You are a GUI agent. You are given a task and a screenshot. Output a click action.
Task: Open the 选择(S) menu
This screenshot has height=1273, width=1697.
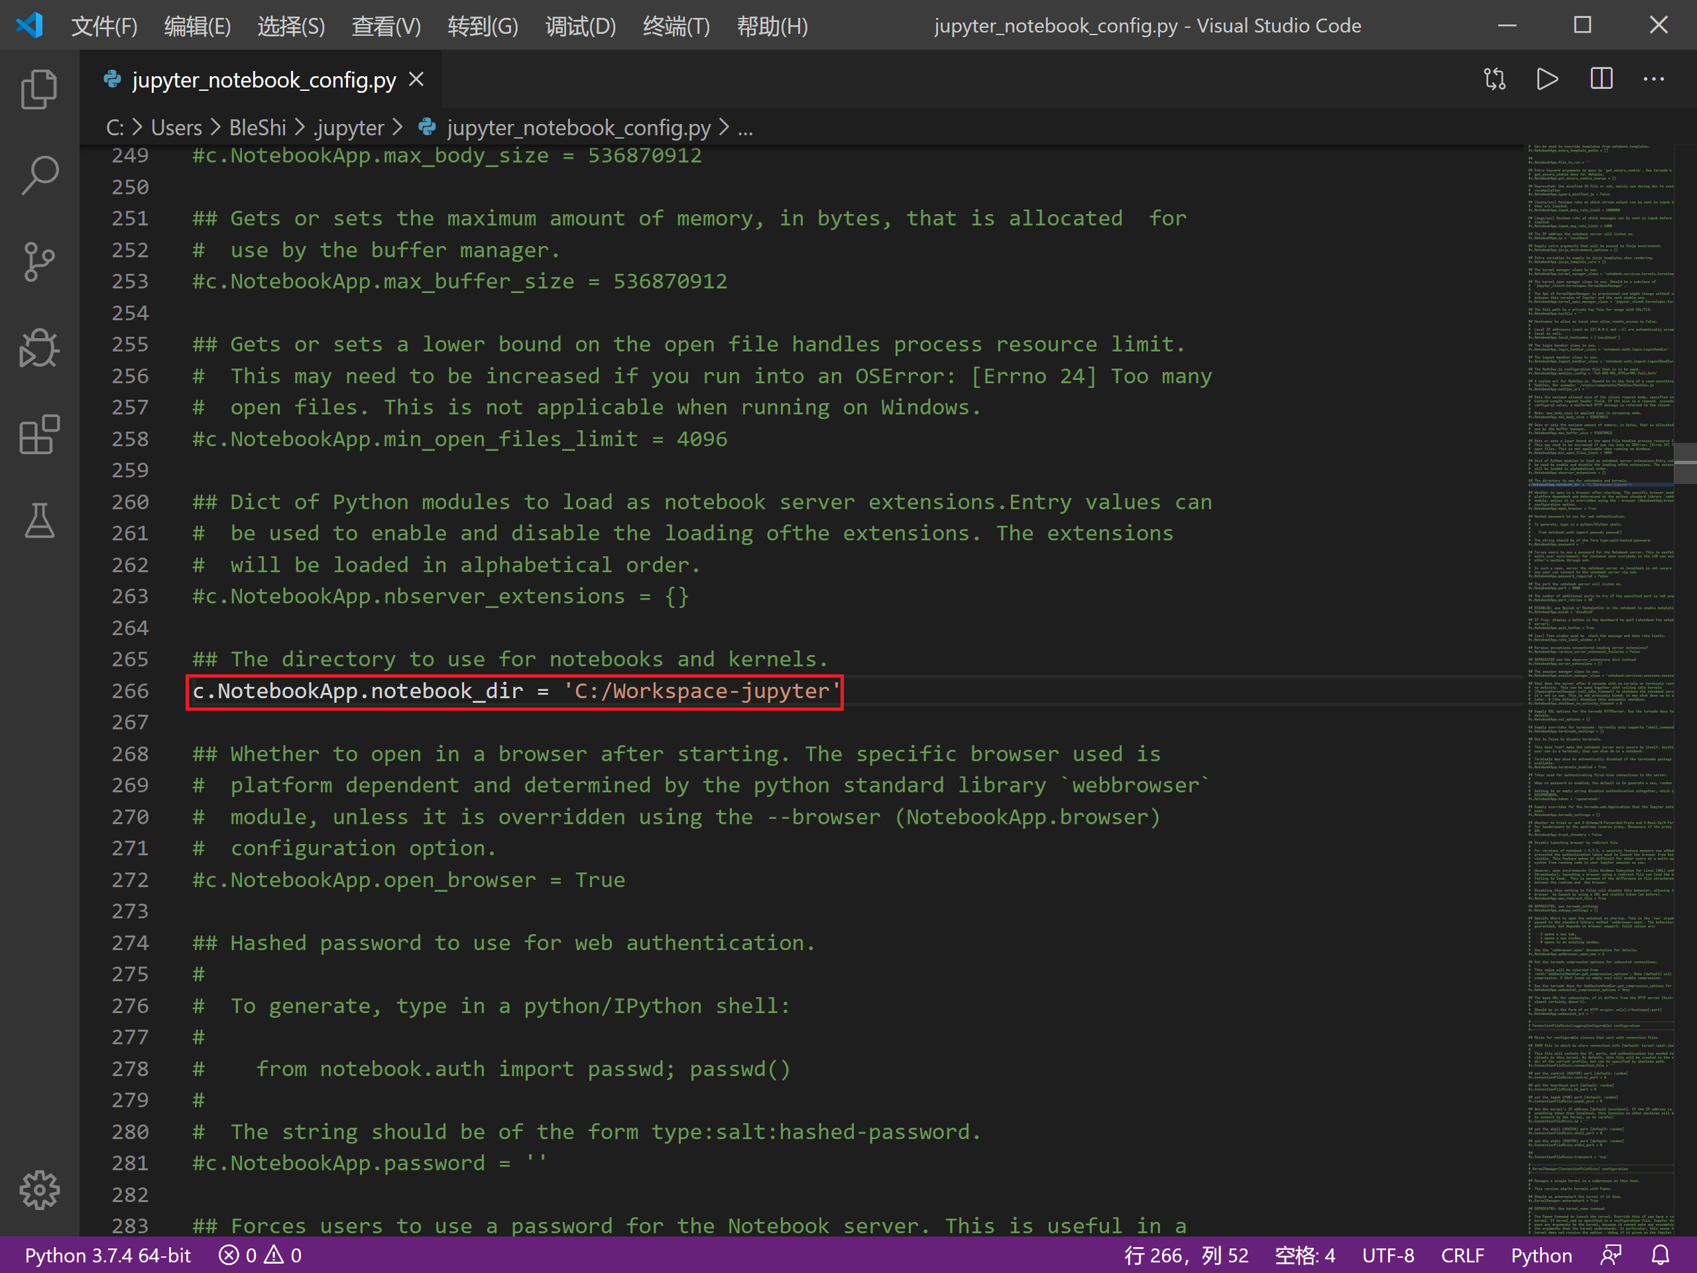pyautogui.click(x=291, y=26)
